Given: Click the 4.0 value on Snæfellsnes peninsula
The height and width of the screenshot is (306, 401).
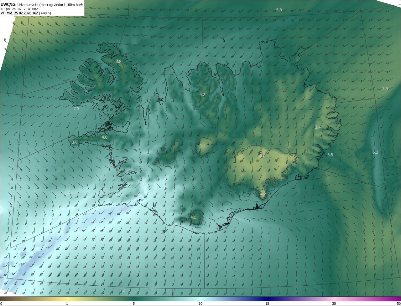Looking at the screenshot, I should 105,137.
